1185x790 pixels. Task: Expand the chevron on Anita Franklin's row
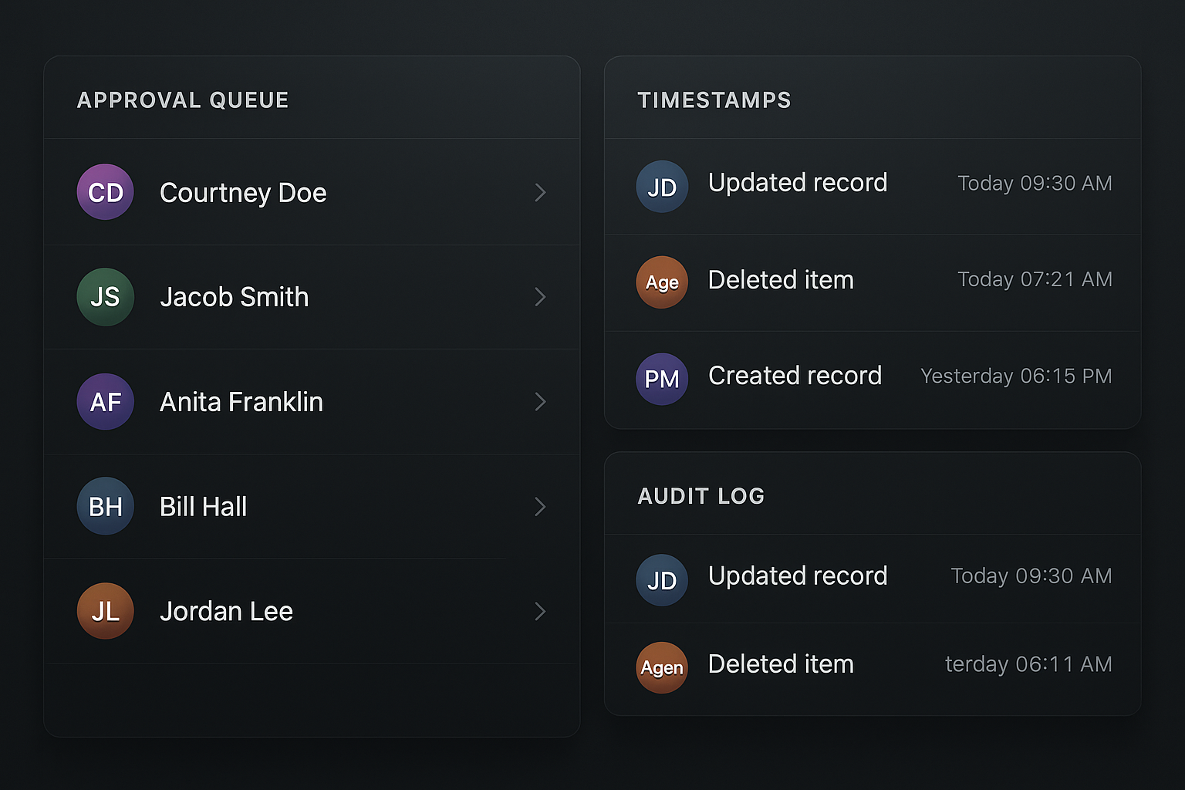point(540,402)
